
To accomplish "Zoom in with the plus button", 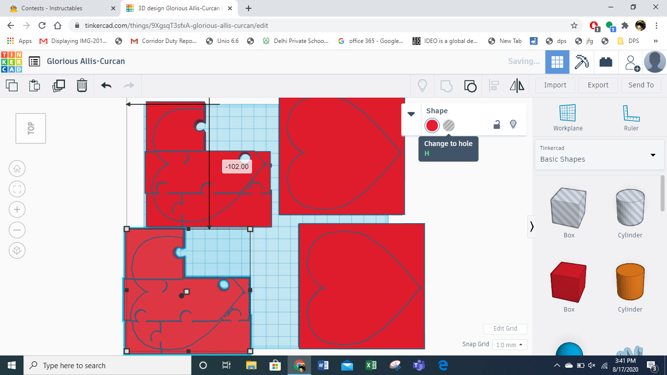I will click(17, 209).
